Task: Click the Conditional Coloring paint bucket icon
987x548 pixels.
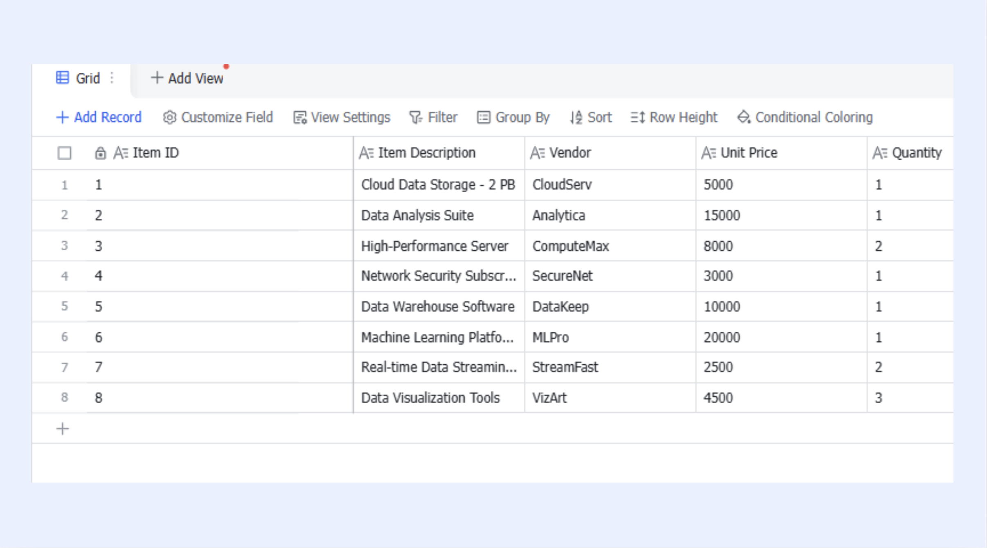Action: pos(744,117)
